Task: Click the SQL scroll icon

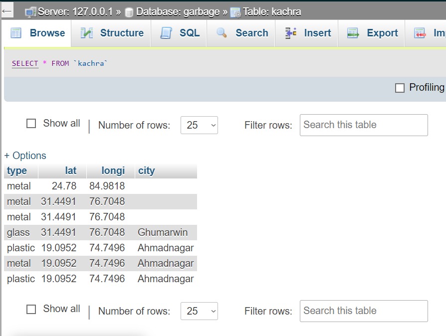Action: tap(166, 33)
